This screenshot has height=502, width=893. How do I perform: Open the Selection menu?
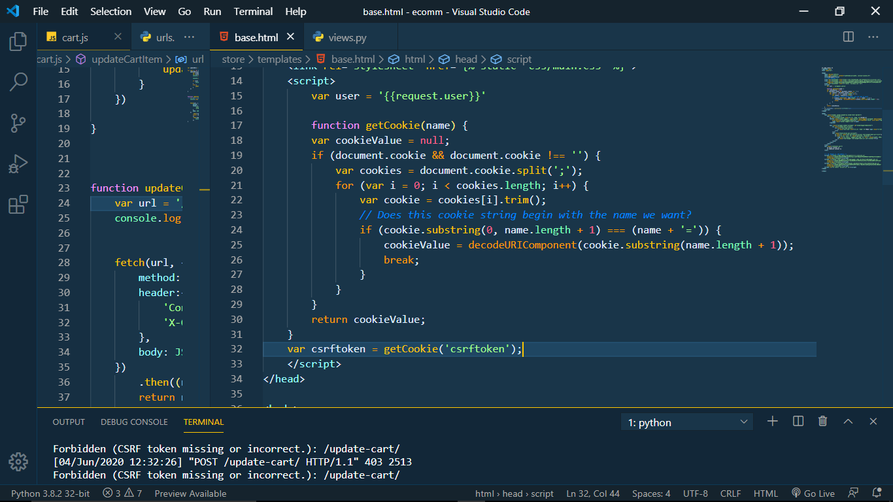[x=110, y=12]
